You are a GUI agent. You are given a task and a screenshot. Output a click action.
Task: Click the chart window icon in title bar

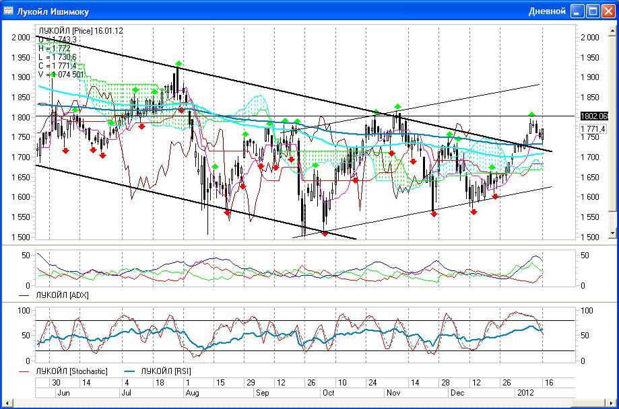(8, 11)
